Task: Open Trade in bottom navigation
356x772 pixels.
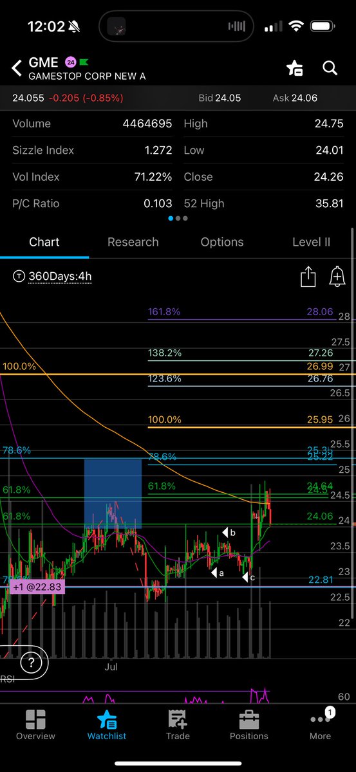Action: pos(178,726)
